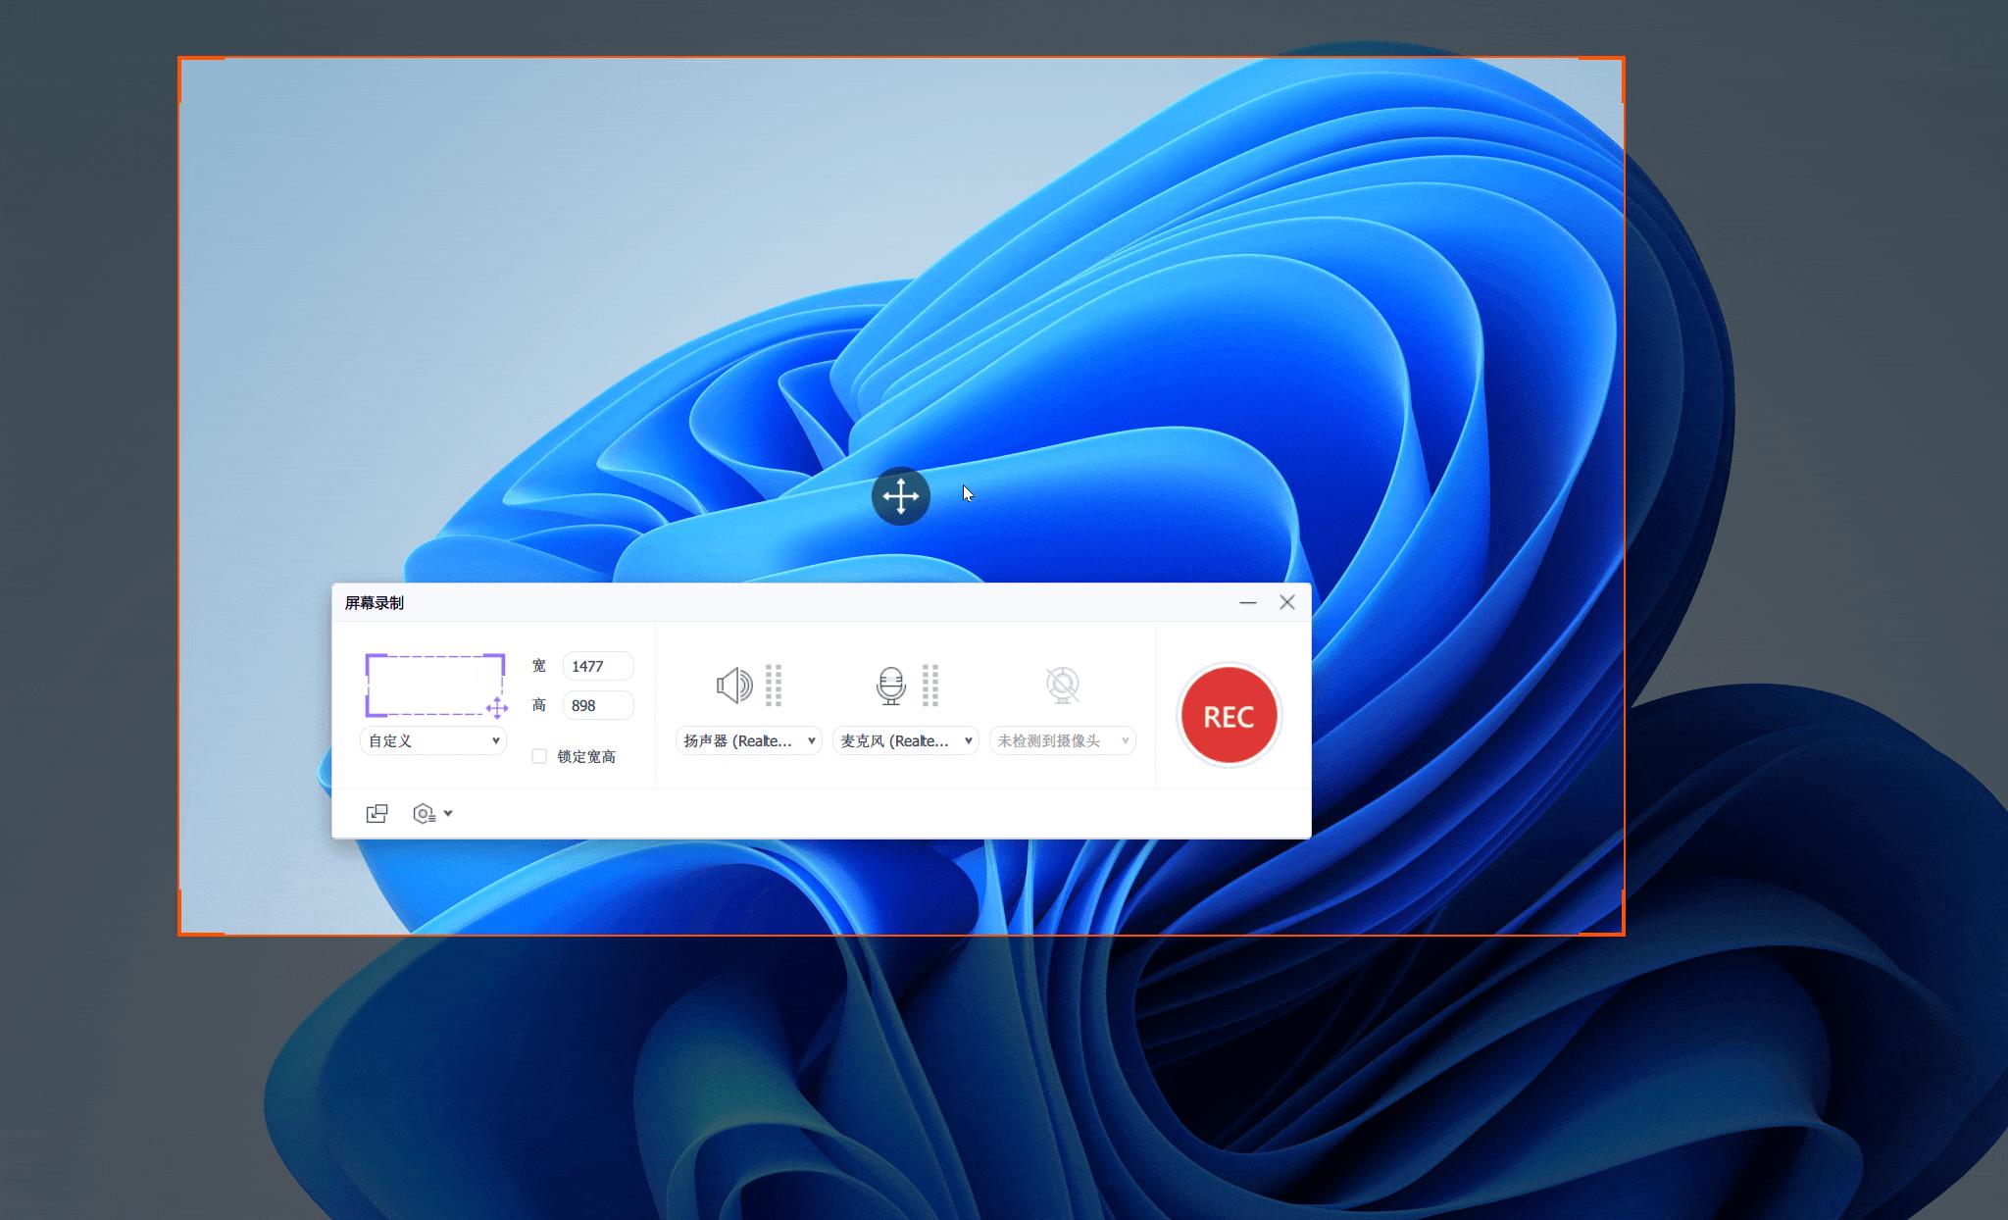Click the picture-in-picture window icon
This screenshot has height=1220, width=2008.
point(376,813)
